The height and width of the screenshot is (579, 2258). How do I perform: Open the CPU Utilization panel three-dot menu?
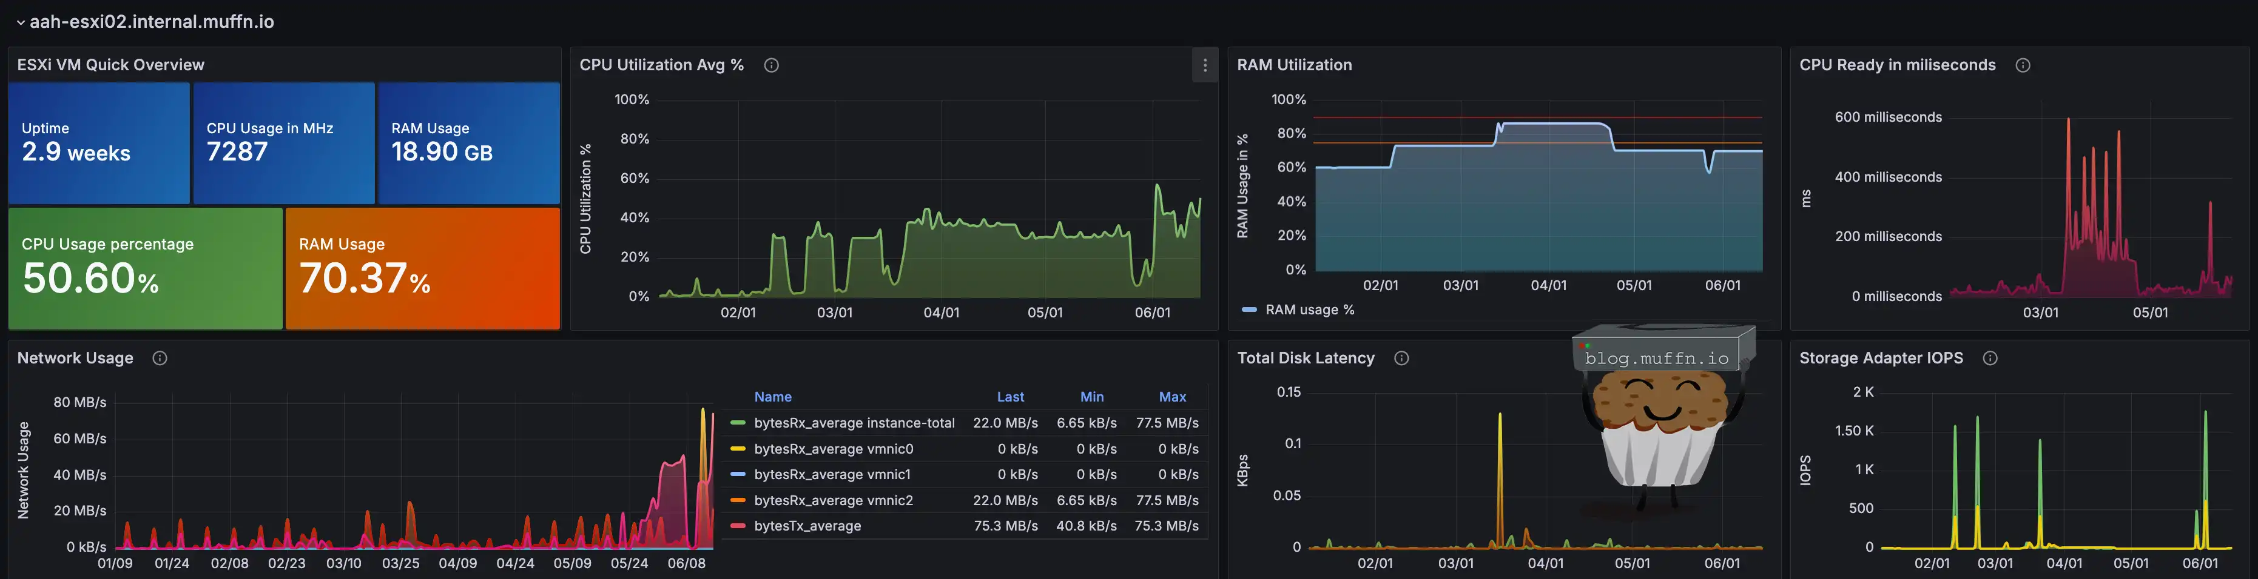(x=1204, y=65)
